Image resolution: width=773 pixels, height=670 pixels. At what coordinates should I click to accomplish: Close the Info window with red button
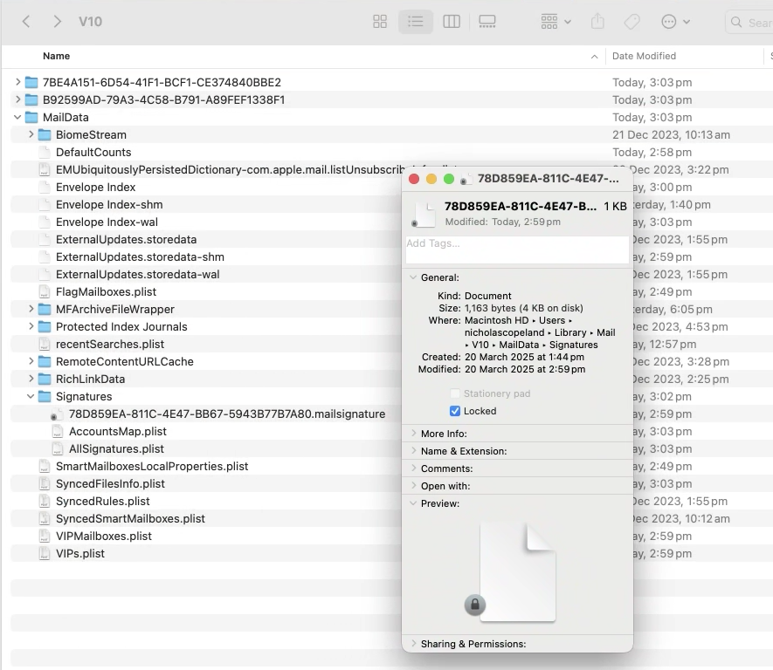414,179
